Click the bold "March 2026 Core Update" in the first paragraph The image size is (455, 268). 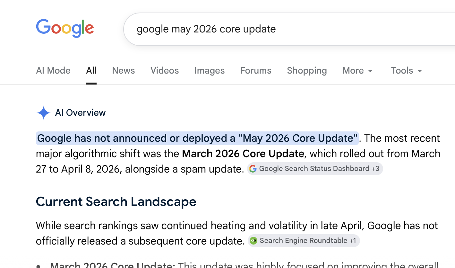(x=243, y=154)
